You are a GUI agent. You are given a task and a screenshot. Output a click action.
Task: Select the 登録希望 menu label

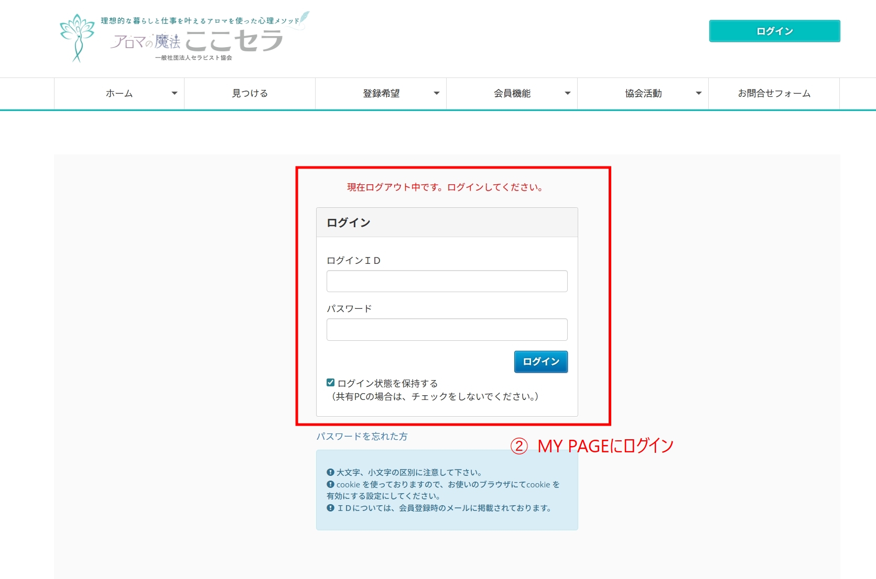pyautogui.click(x=381, y=94)
